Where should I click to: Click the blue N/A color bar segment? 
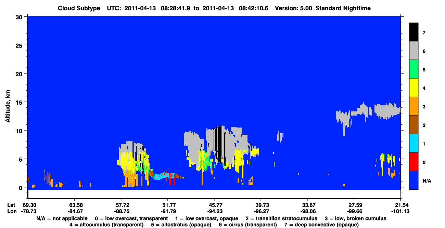414,180
